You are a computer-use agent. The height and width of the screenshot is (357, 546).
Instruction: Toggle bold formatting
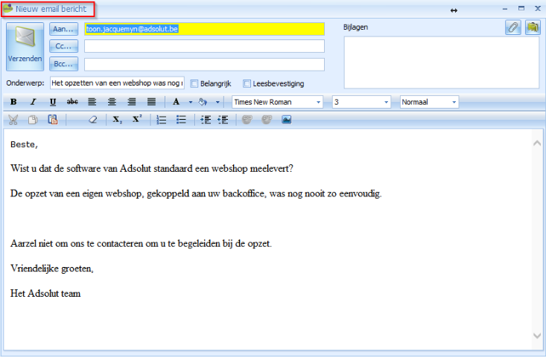coord(13,102)
